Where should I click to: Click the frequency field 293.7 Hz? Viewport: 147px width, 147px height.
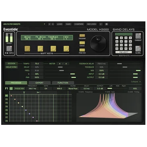point(32,89)
